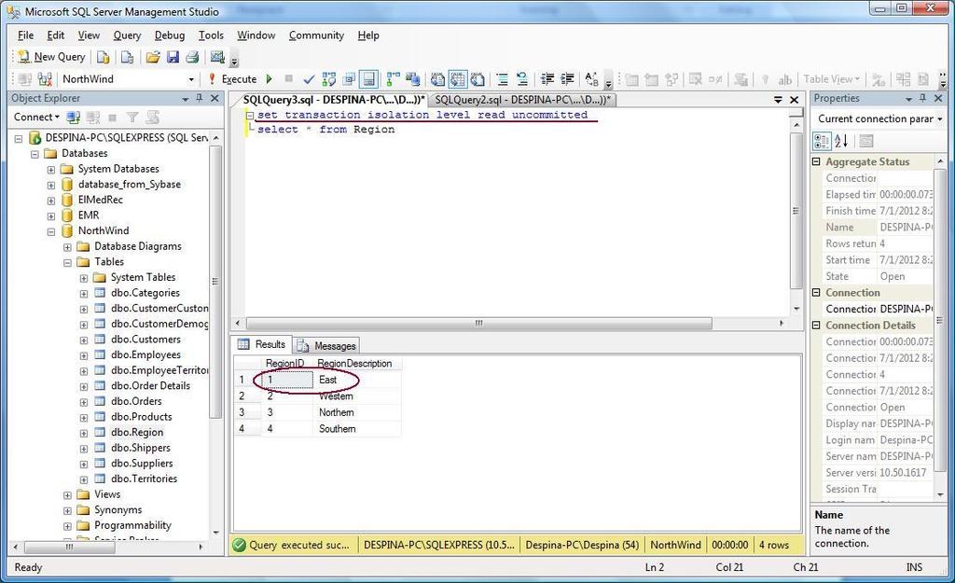
Task: Display the Estimated Execution Plan
Action: [x=329, y=79]
